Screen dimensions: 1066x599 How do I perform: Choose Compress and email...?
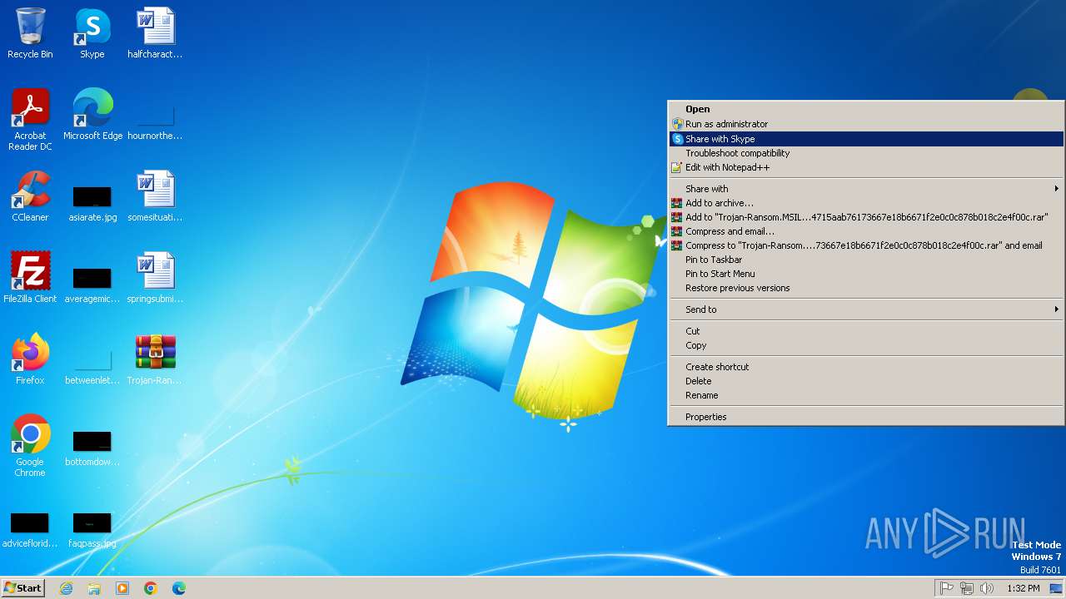click(866, 231)
